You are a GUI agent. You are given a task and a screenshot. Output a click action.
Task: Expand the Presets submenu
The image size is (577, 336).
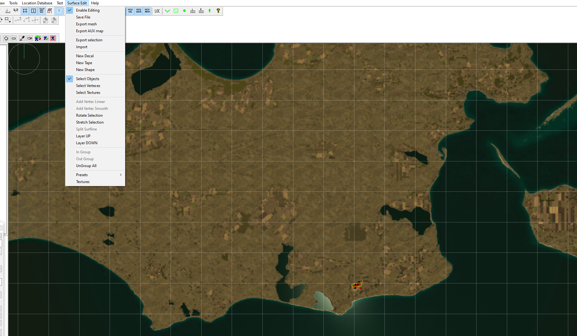(x=82, y=175)
